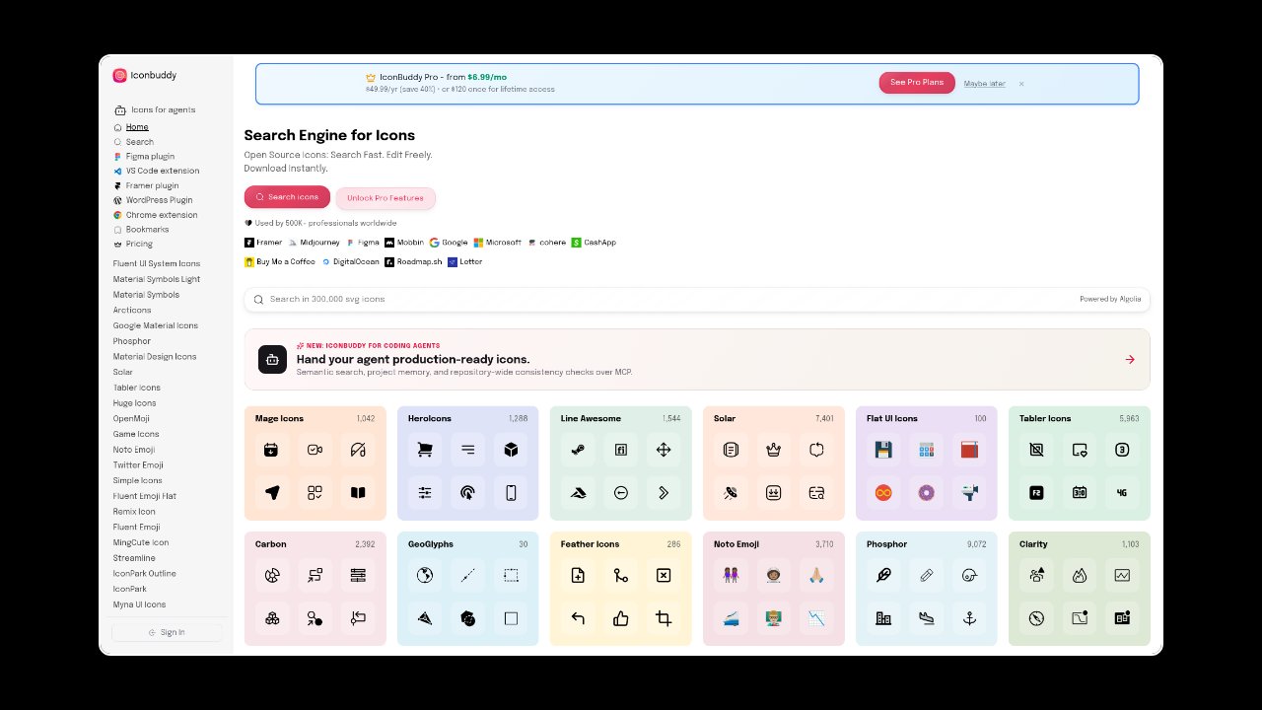Open the Remix Icon set in the sidebar
Viewport: 1262px width, 710px height.
(x=134, y=512)
